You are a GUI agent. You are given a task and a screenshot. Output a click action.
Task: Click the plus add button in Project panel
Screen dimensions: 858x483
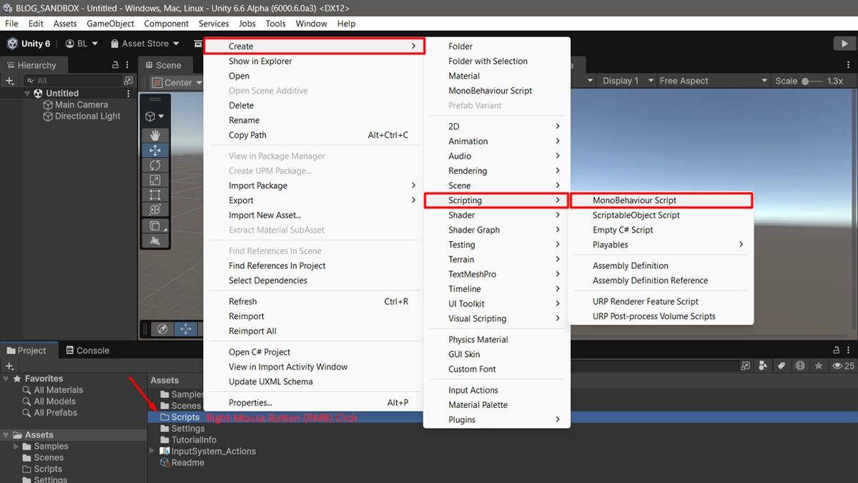10,366
